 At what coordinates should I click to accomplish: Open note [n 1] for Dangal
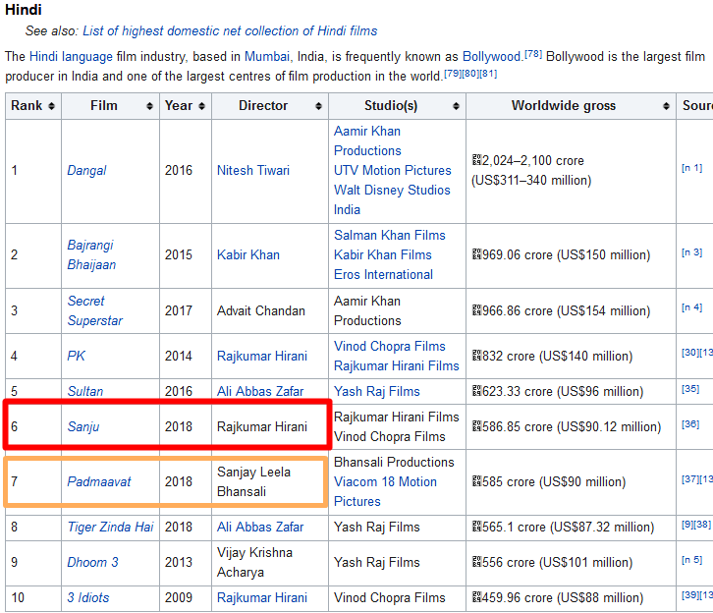point(691,168)
